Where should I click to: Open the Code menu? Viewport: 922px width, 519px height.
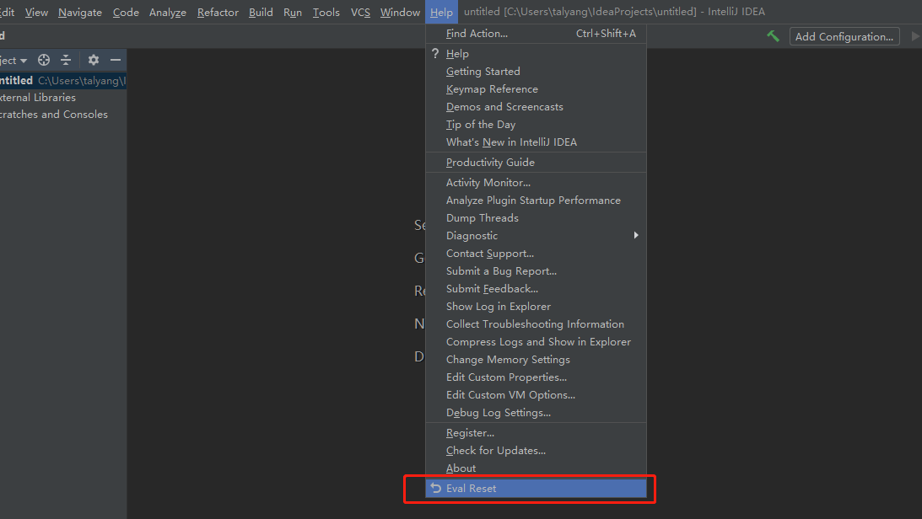(x=126, y=12)
